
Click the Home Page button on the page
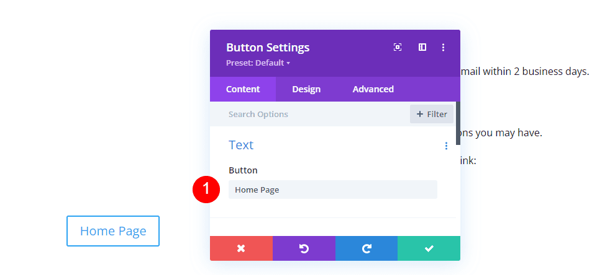[x=113, y=231]
